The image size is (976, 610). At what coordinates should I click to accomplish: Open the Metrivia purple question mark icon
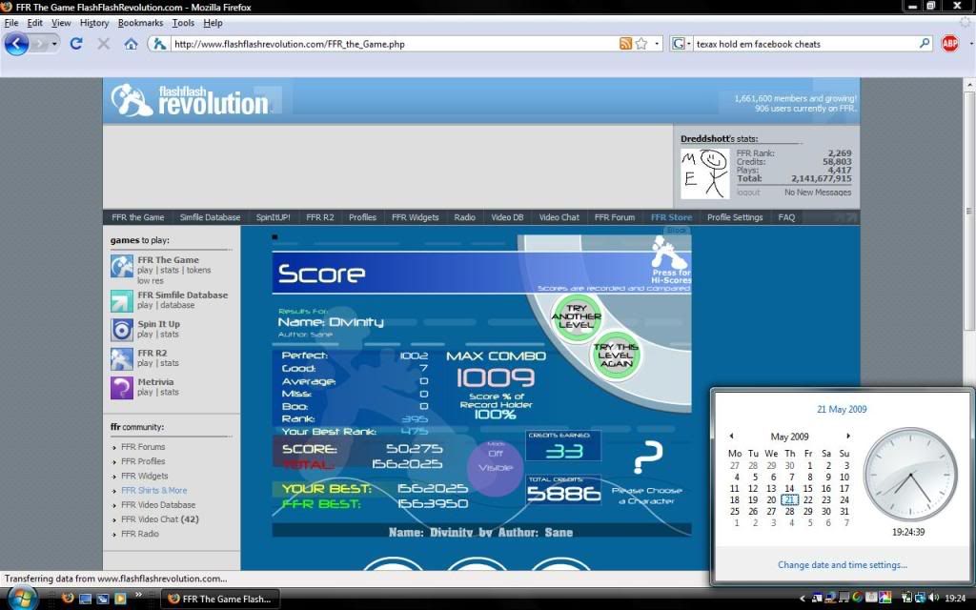pos(122,388)
